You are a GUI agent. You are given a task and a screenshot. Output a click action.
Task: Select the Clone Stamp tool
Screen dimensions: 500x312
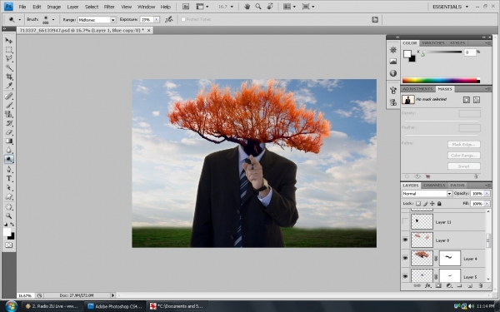8,114
